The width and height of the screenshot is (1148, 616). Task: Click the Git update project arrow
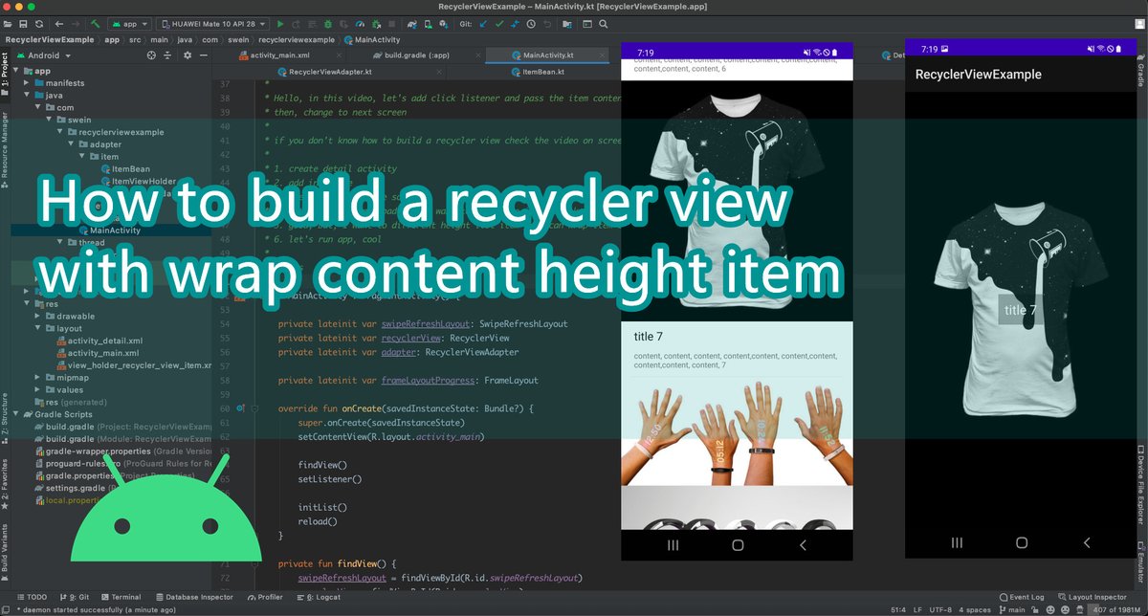(482, 23)
